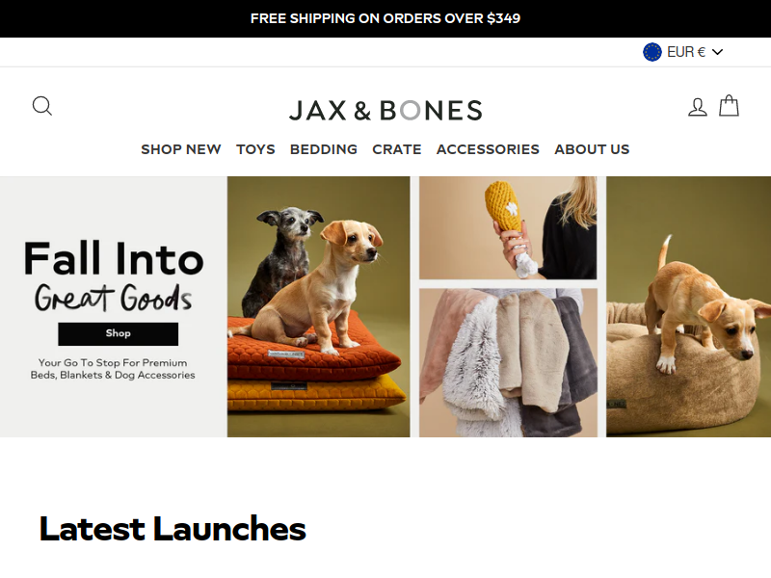Select the folded blankets image
Viewport: 771px width, 578px height.
click(x=508, y=363)
